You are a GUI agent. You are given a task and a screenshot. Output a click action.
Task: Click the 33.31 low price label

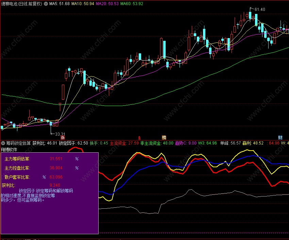(60, 134)
